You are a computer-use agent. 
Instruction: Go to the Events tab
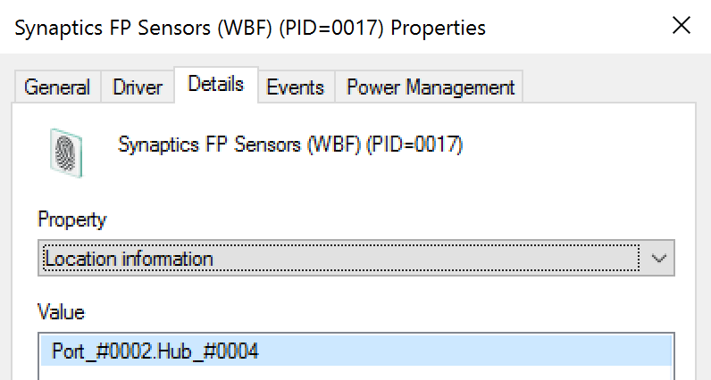pyautogui.click(x=295, y=87)
